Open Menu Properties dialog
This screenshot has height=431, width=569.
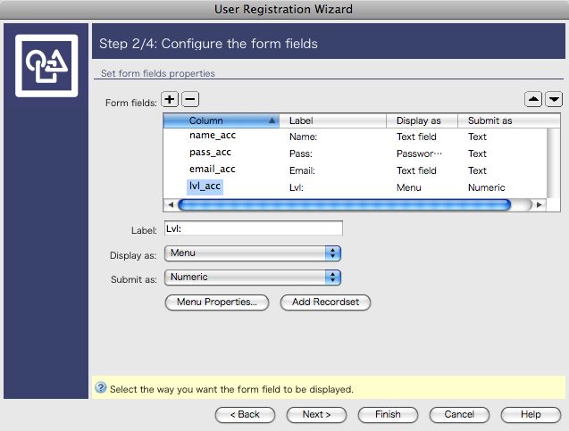[217, 303]
